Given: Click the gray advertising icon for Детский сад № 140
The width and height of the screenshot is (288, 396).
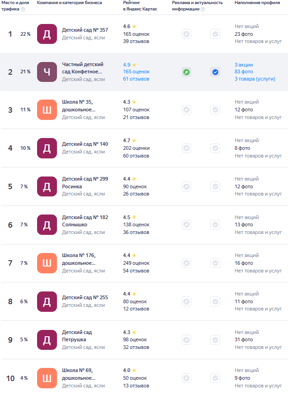Looking at the screenshot, I should point(186,148).
